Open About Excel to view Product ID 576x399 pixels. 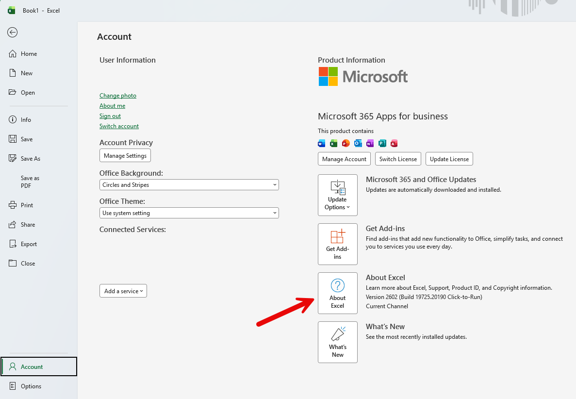(337, 293)
